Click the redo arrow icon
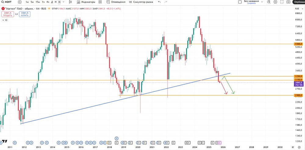 pyautogui.click(x=166, y=2)
